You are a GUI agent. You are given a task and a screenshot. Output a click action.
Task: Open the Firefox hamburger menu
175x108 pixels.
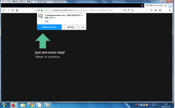click(x=170, y=10)
